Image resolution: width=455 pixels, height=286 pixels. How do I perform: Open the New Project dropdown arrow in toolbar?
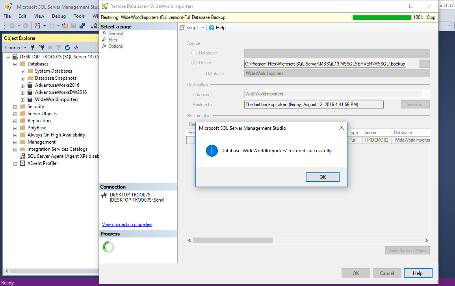click(x=45, y=26)
